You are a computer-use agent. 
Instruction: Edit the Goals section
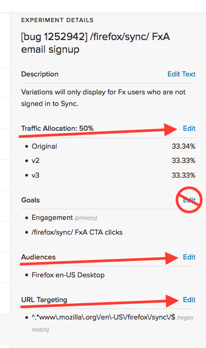[x=189, y=200]
